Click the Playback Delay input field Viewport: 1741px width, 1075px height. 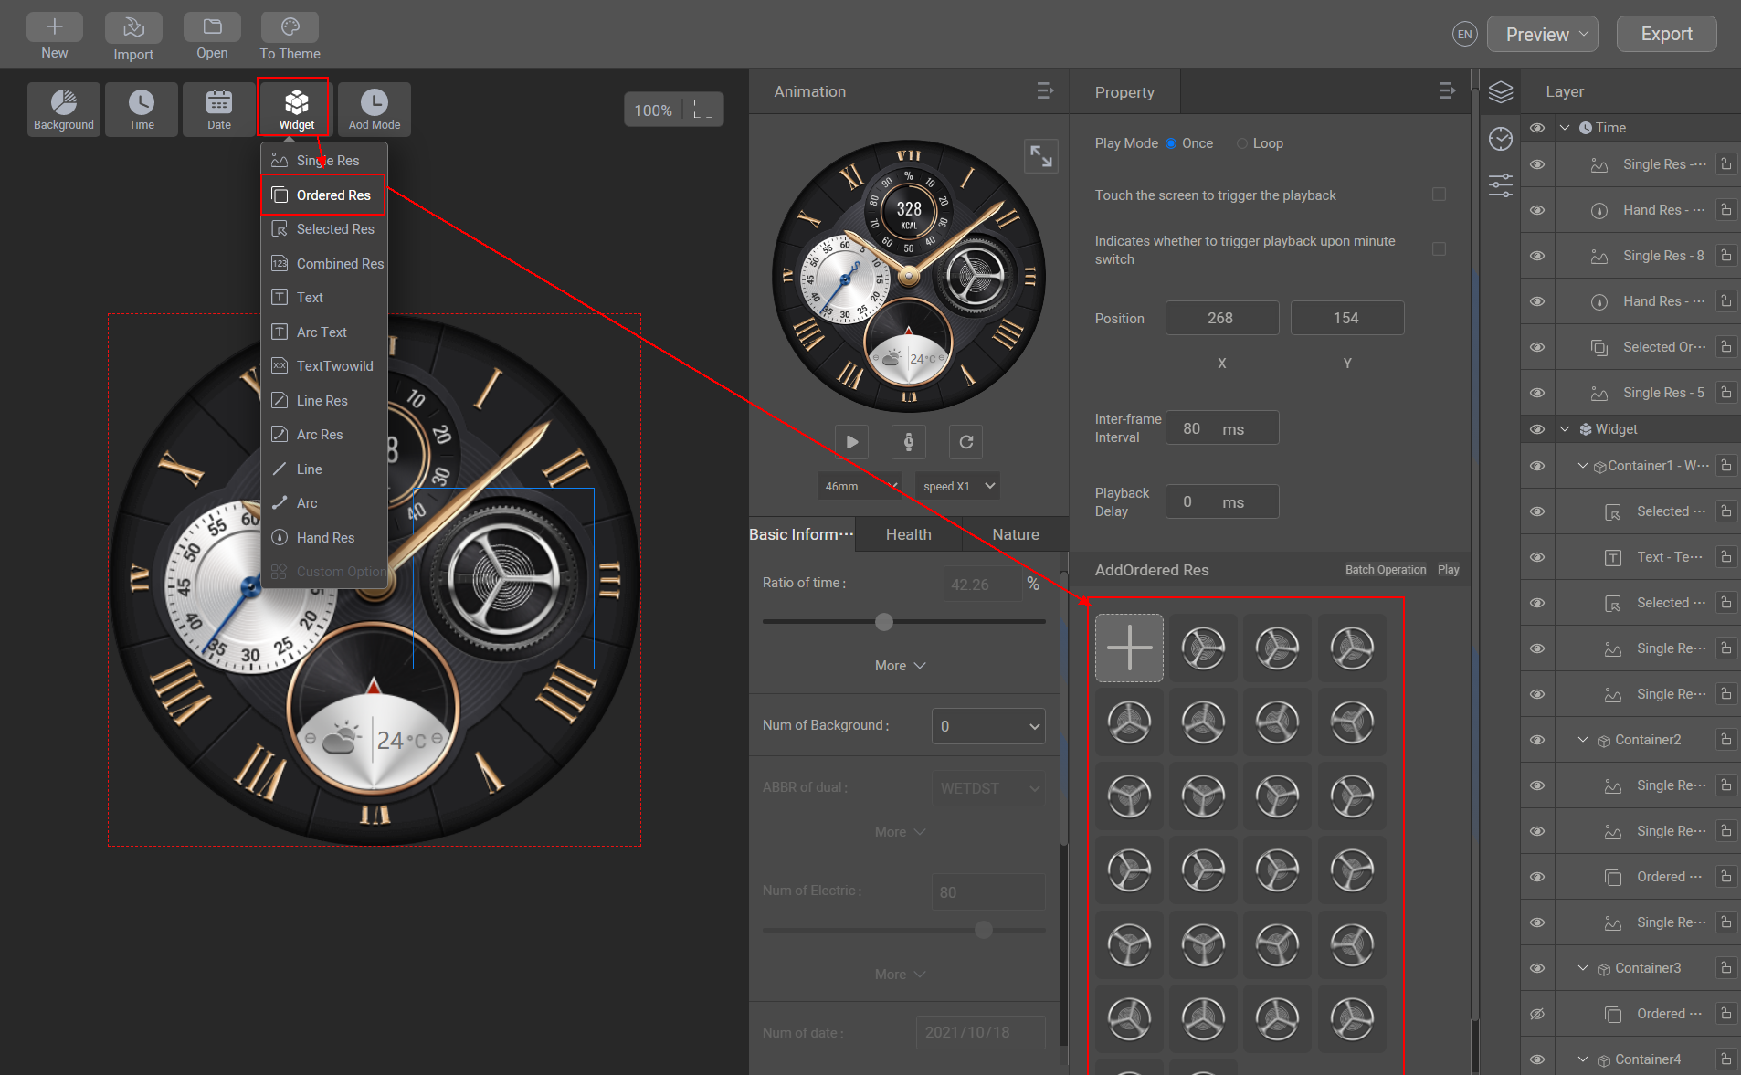[x=1222, y=501]
